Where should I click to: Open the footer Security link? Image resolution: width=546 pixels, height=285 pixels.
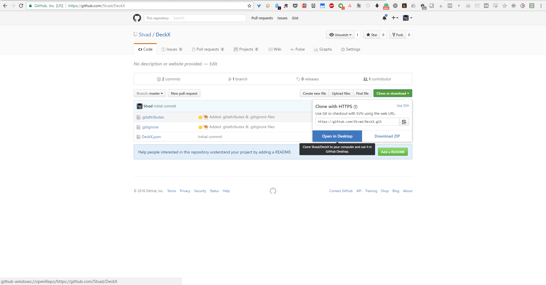click(200, 191)
